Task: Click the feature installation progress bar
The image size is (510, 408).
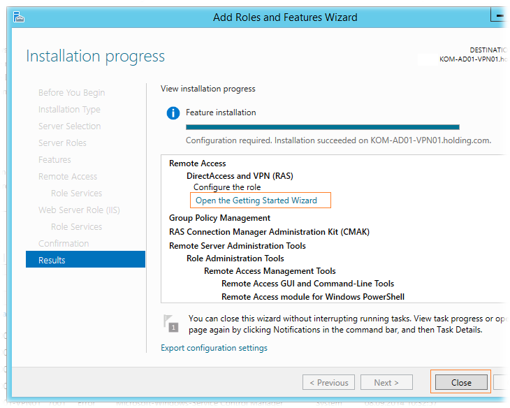Action: click(x=322, y=127)
